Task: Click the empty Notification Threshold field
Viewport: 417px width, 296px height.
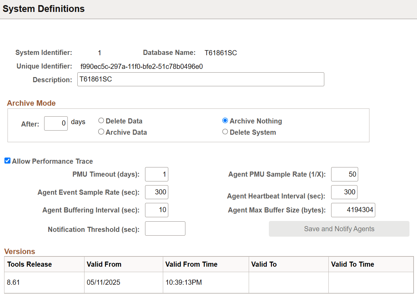Action: click(165, 228)
